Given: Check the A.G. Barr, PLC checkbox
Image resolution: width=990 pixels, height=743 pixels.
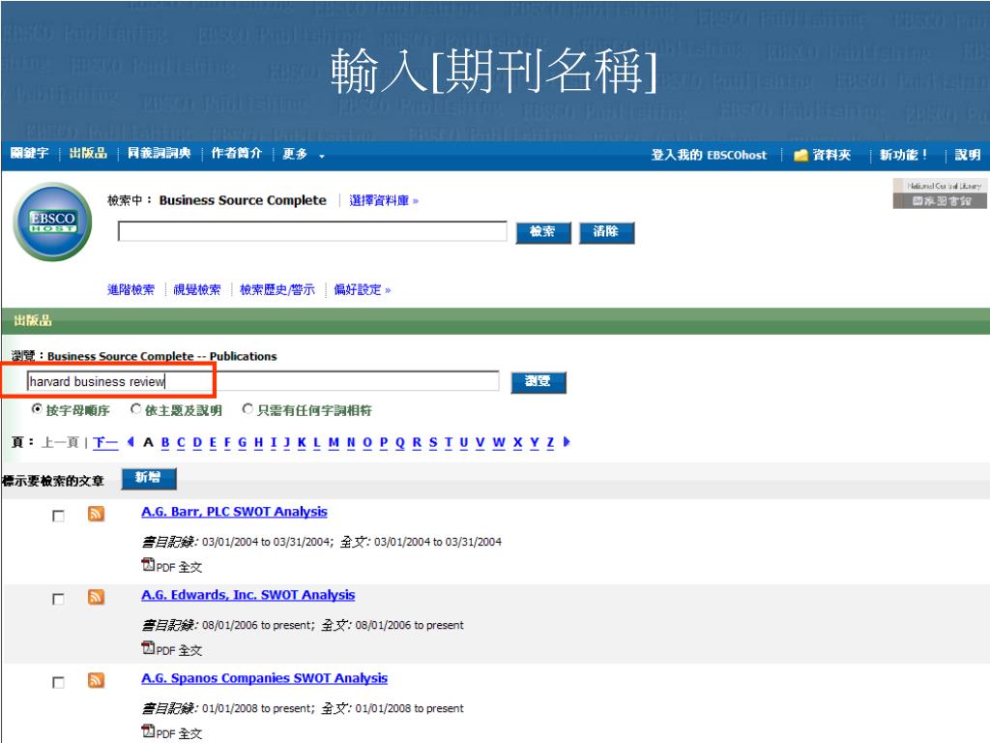Looking at the screenshot, I should pyautogui.click(x=59, y=516).
